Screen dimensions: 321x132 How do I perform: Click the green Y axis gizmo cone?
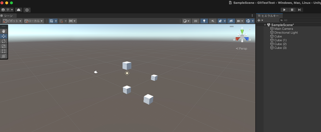242,31
